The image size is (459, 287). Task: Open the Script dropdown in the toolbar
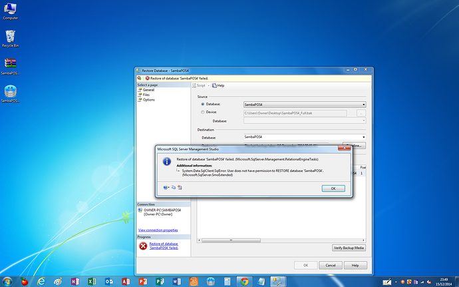(208, 85)
